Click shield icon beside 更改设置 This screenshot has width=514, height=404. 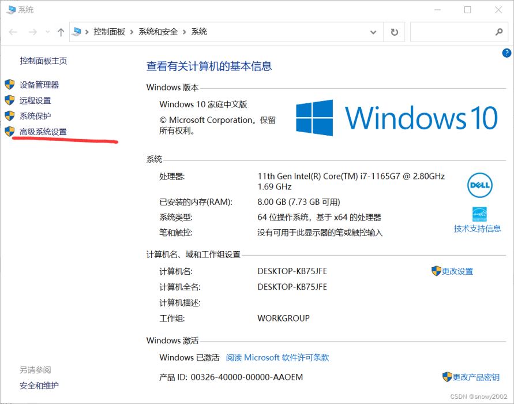pyautogui.click(x=436, y=271)
